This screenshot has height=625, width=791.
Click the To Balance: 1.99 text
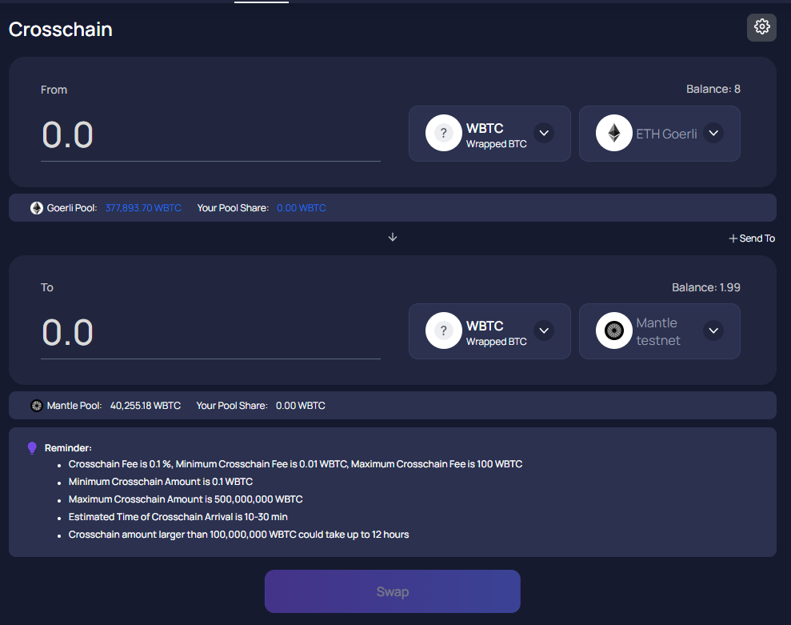(705, 287)
